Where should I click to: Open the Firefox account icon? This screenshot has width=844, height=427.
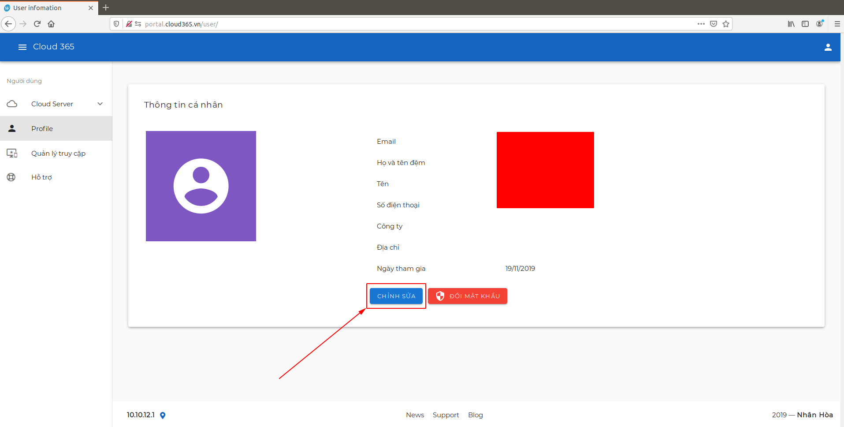820,24
